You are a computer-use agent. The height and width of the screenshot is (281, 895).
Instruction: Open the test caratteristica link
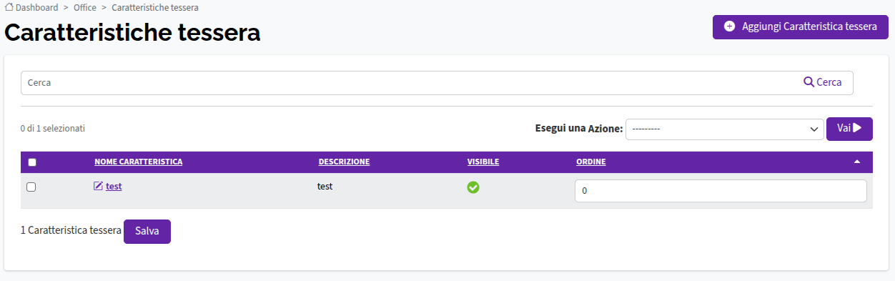[114, 187]
